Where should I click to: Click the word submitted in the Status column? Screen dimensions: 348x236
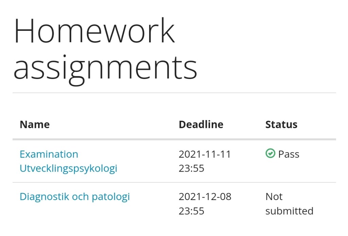(289, 211)
